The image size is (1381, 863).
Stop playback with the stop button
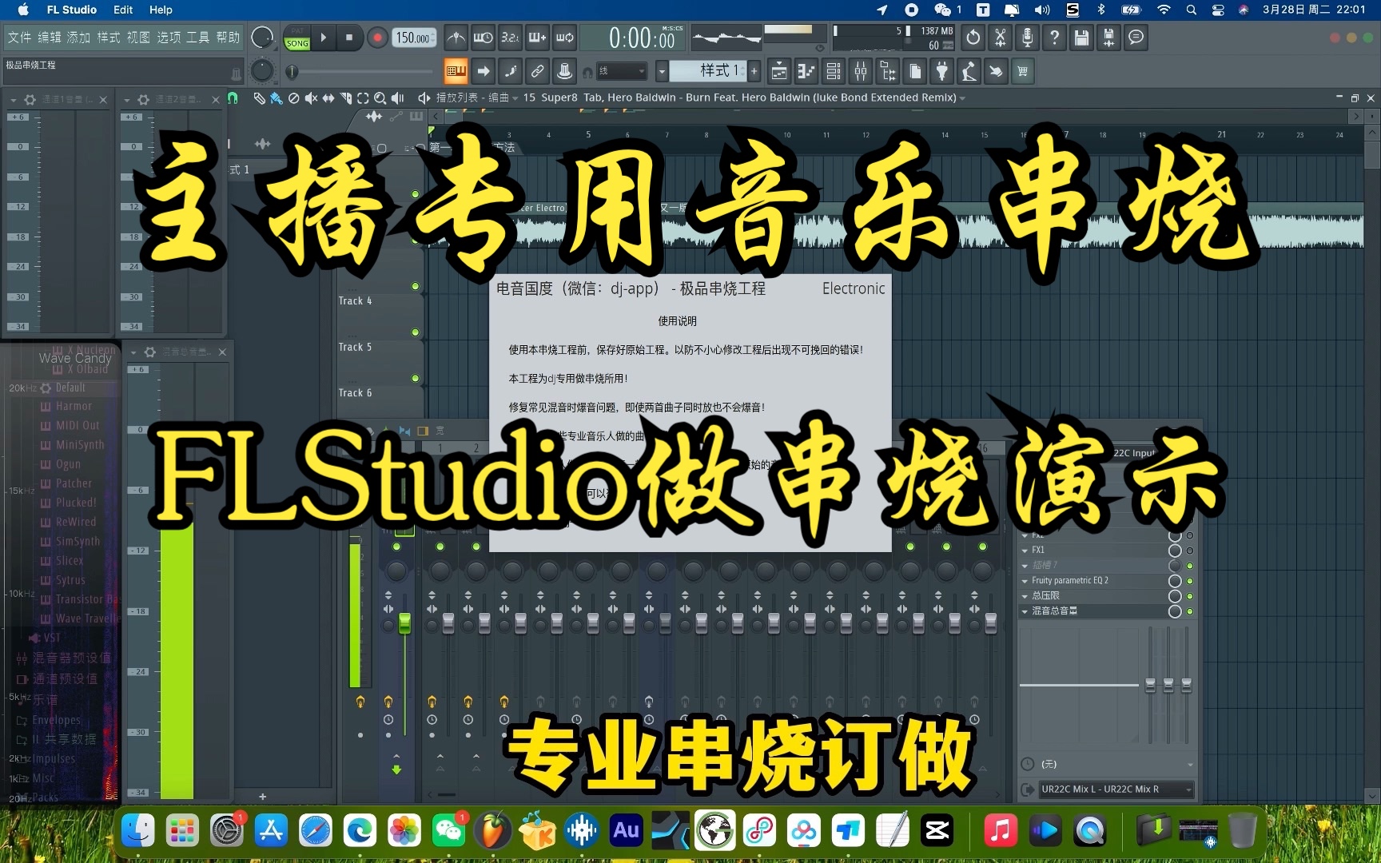click(x=349, y=38)
